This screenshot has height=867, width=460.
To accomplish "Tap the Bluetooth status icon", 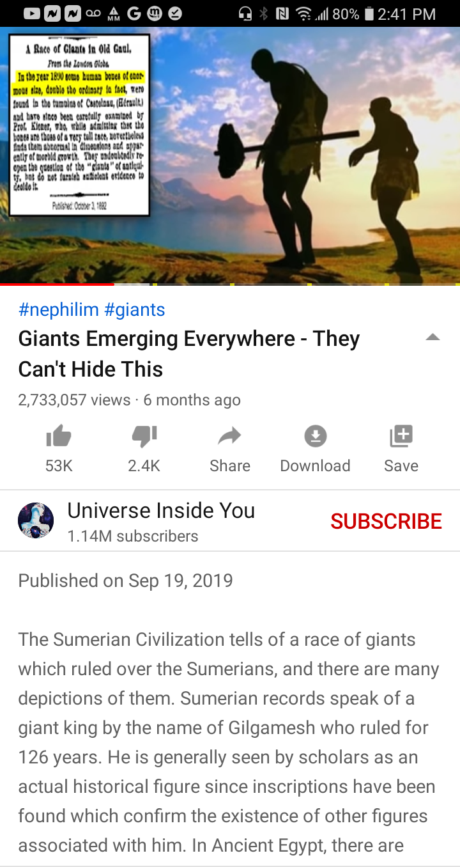I will pos(264,13).
